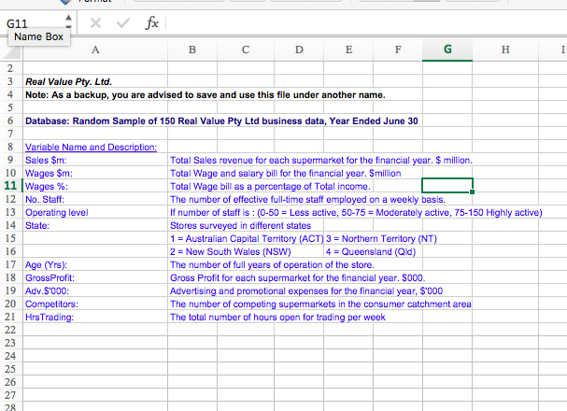Screen dimensions: 567x411
Task: Open the Name Box dropdown arrows
Action: point(68,21)
